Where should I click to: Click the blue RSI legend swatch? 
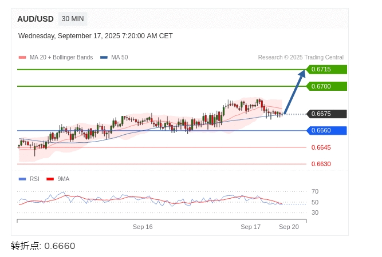(22, 179)
